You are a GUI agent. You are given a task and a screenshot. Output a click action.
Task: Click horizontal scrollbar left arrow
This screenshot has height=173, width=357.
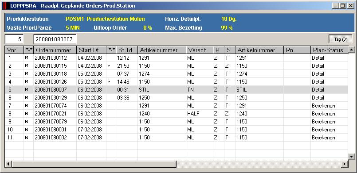[8, 164]
